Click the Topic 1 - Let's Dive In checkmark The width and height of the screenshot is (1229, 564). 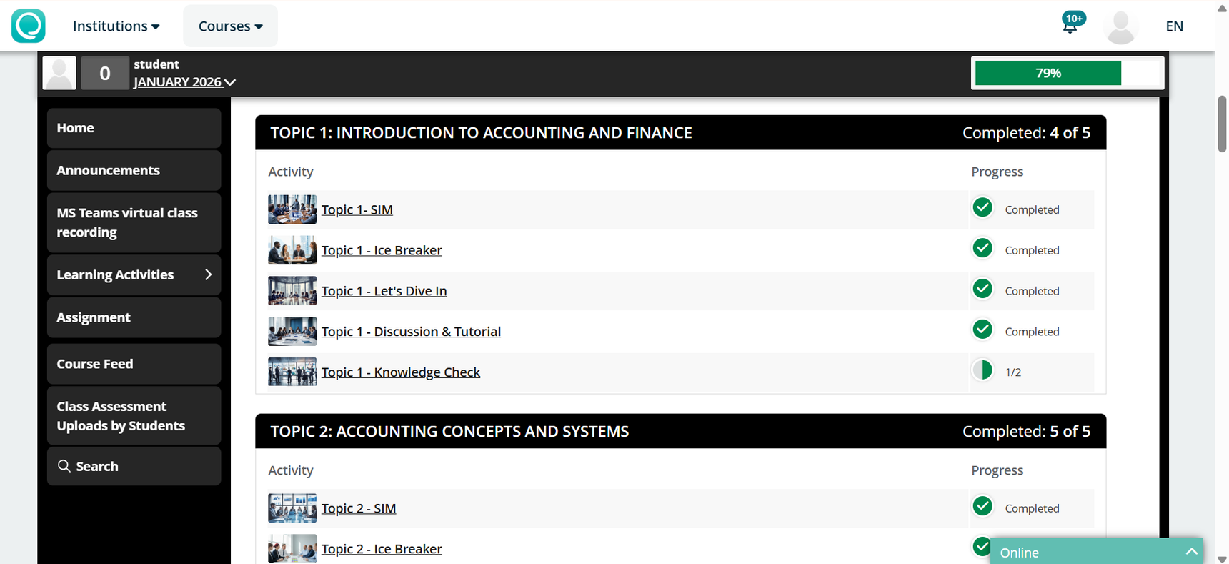[982, 290]
